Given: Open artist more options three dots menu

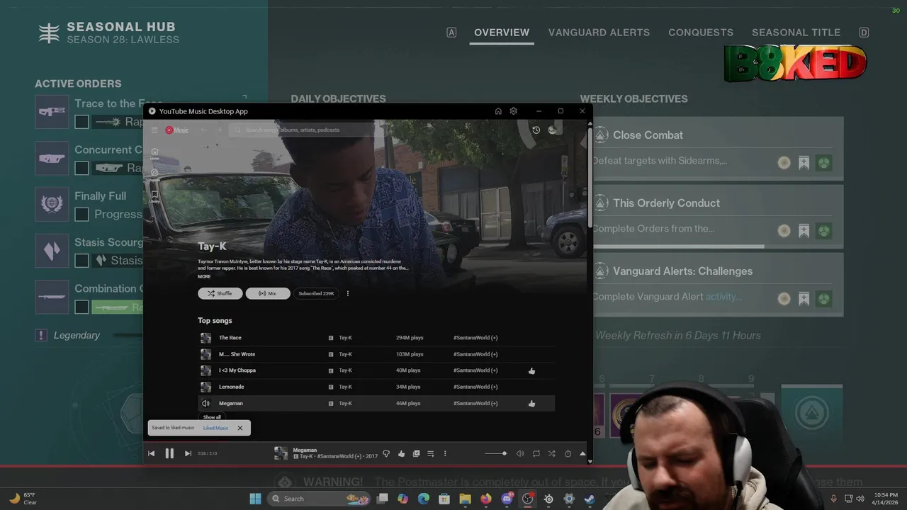Looking at the screenshot, I should [347, 293].
